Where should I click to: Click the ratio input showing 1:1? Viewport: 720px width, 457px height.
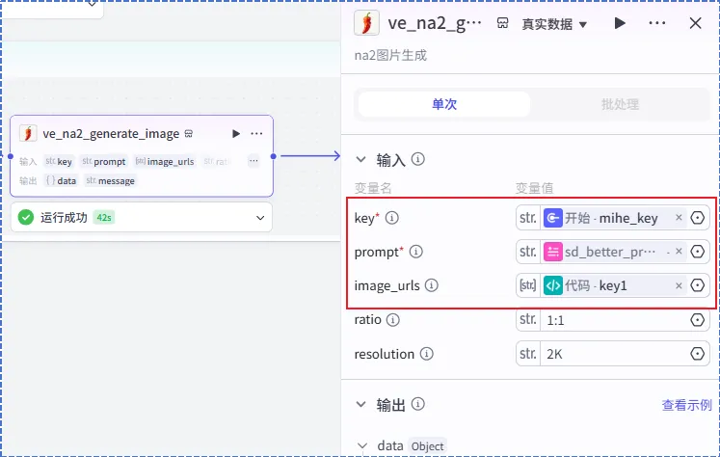tap(614, 320)
